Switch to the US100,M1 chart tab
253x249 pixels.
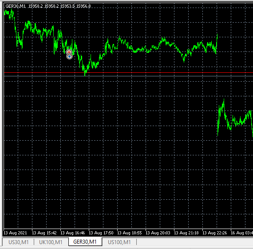point(119,242)
